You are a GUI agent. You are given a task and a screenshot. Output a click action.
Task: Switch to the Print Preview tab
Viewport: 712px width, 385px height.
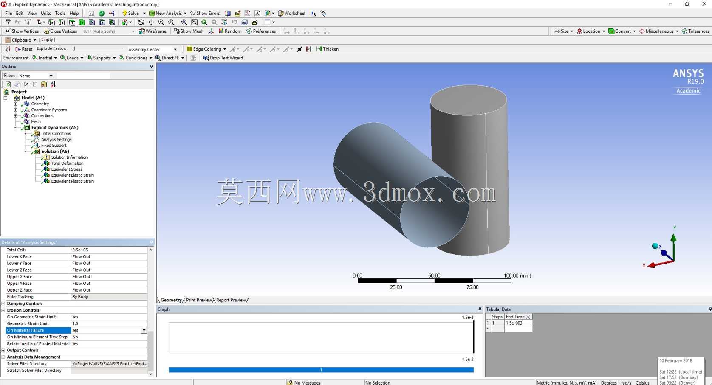[x=199, y=300]
